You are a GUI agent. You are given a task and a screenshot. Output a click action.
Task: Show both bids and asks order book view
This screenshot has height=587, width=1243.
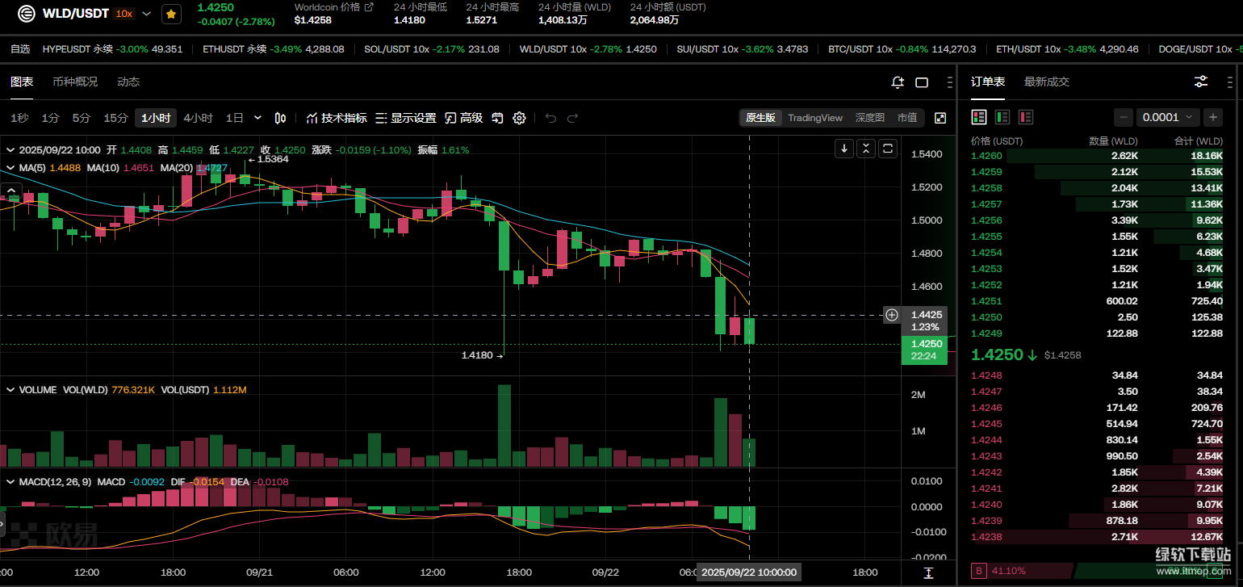coord(979,117)
